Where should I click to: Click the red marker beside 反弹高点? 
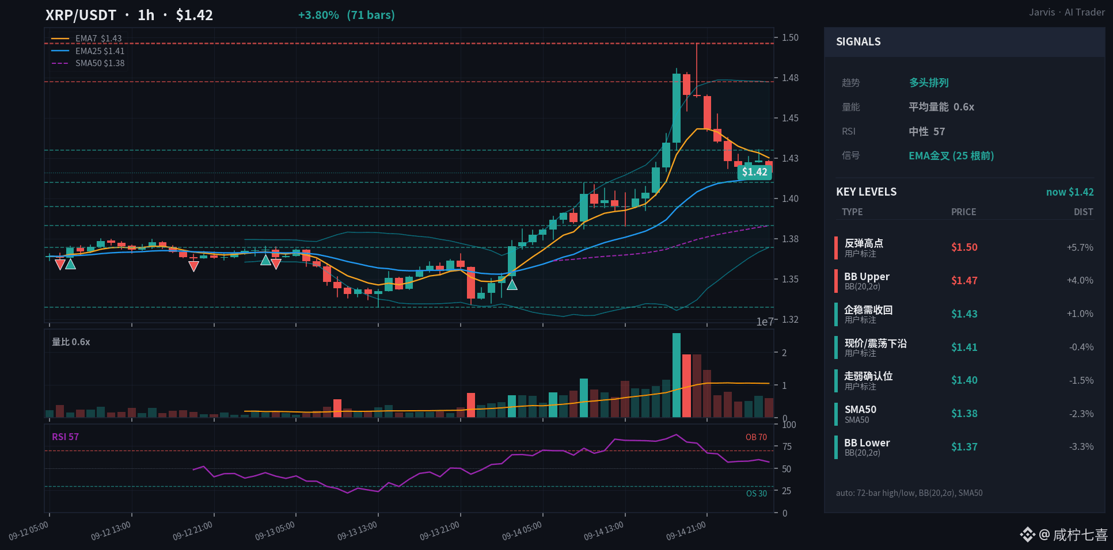(836, 247)
